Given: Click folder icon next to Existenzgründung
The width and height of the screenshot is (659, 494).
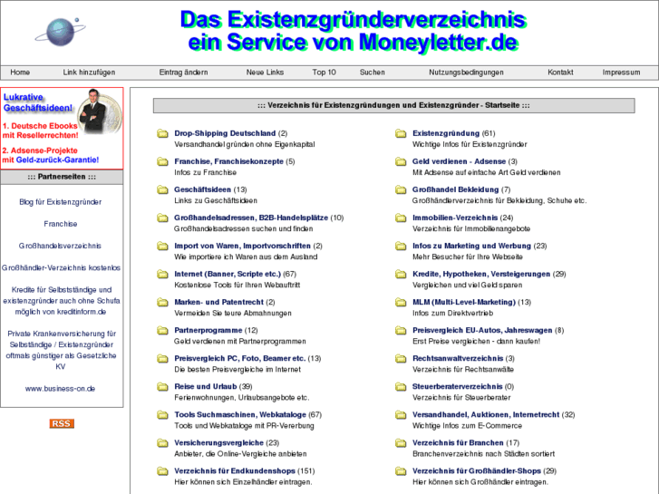Looking at the screenshot, I should (x=401, y=133).
